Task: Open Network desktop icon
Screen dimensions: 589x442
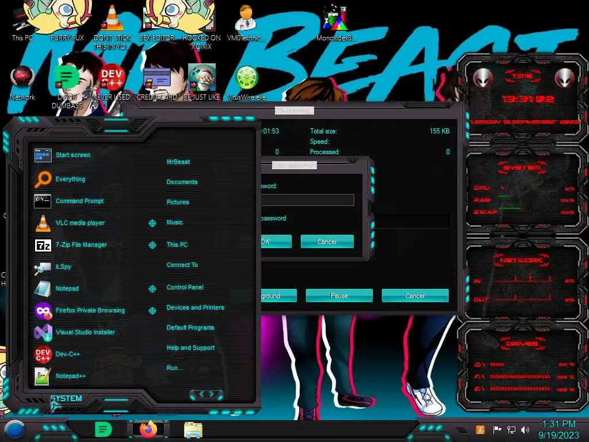Action: (x=22, y=83)
